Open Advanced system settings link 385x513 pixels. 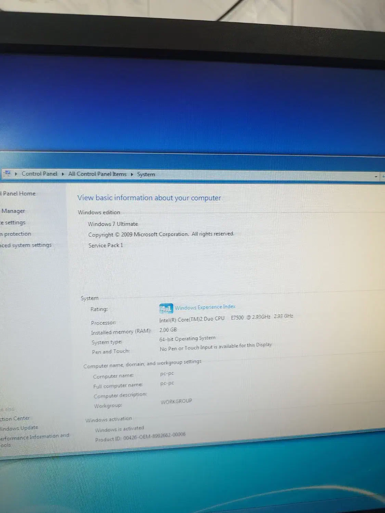pyautogui.click(x=26, y=245)
